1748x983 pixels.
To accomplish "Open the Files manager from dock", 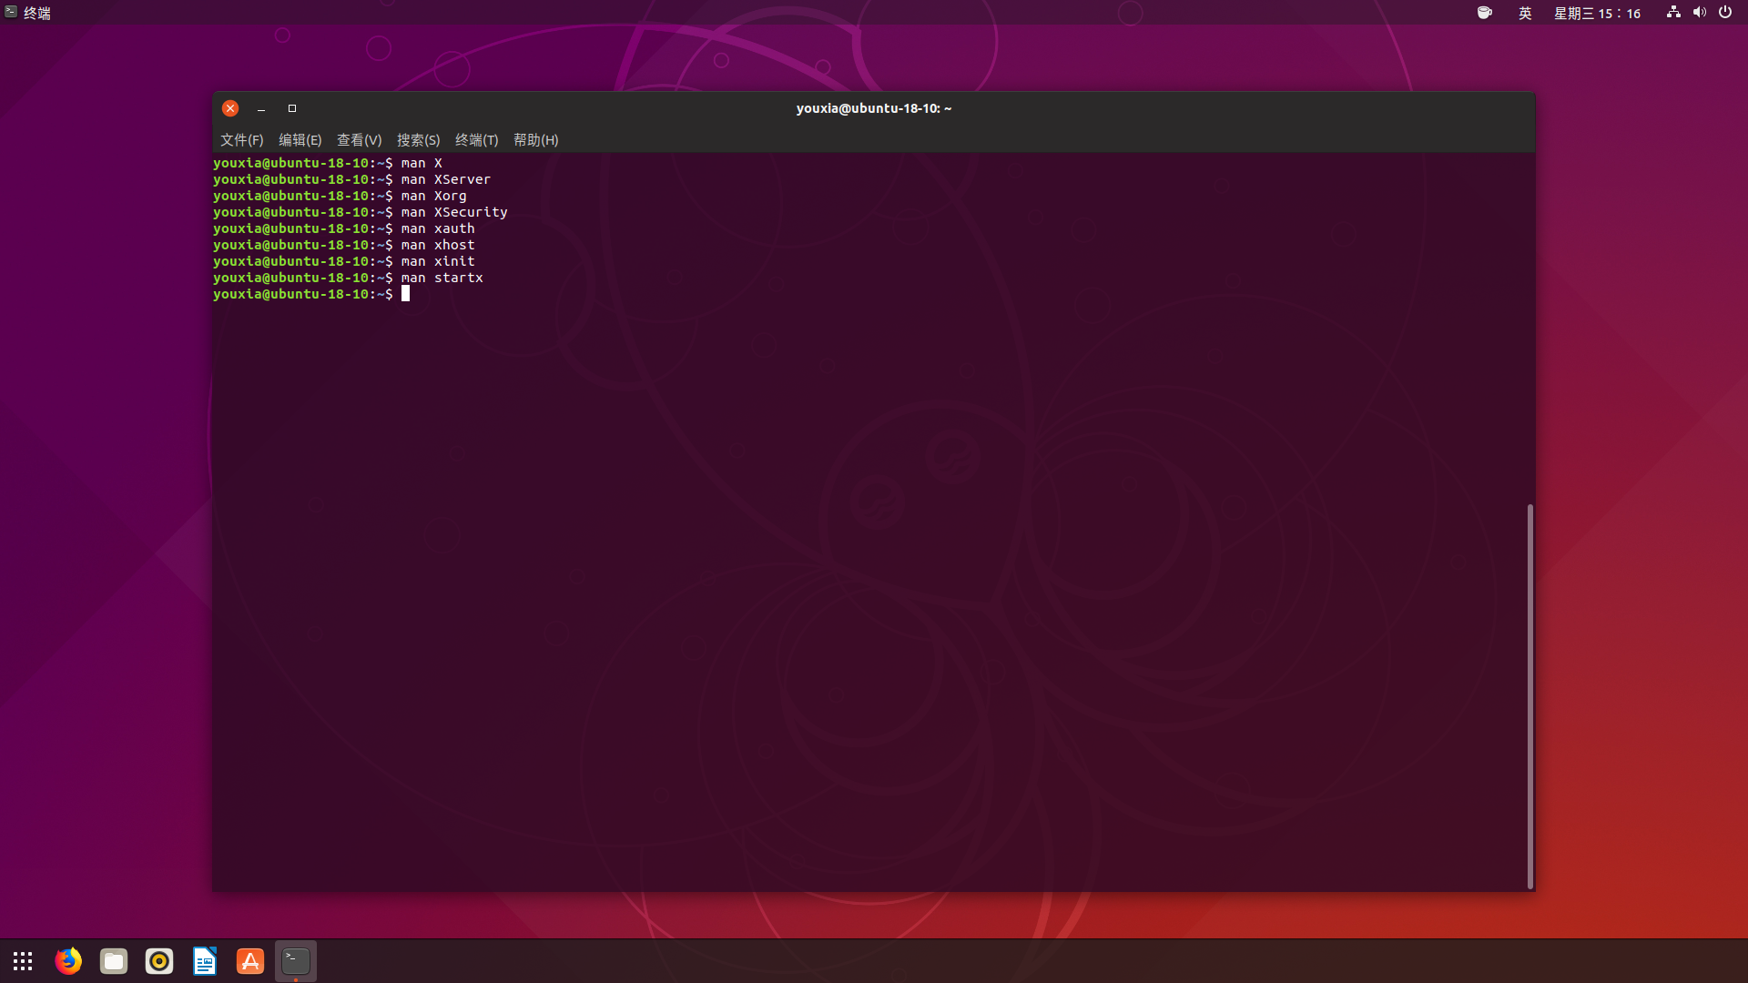I will [114, 961].
